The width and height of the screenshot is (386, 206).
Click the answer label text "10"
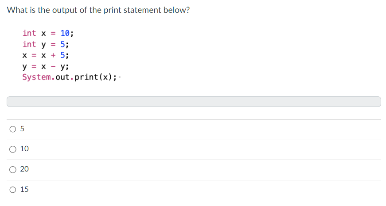24,149
